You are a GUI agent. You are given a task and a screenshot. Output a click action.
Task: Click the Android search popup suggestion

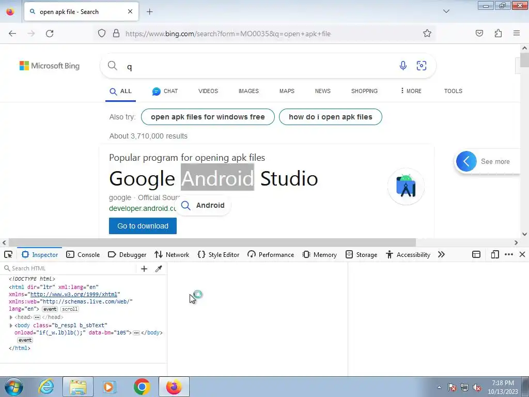[203, 205]
